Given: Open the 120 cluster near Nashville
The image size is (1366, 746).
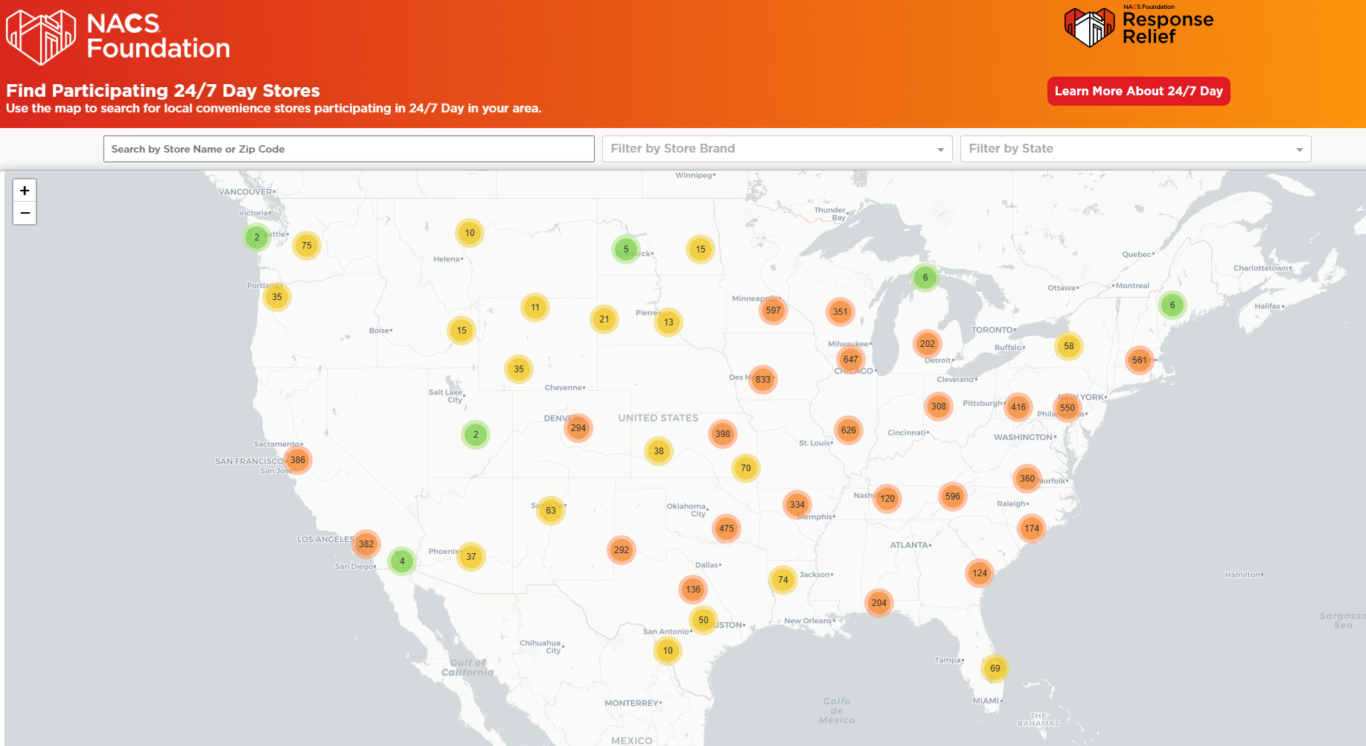Looking at the screenshot, I should click(887, 499).
